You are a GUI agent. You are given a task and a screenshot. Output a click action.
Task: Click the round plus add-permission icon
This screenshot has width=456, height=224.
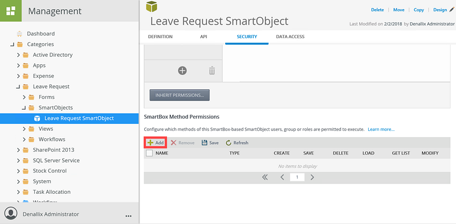tap(182, 70)
